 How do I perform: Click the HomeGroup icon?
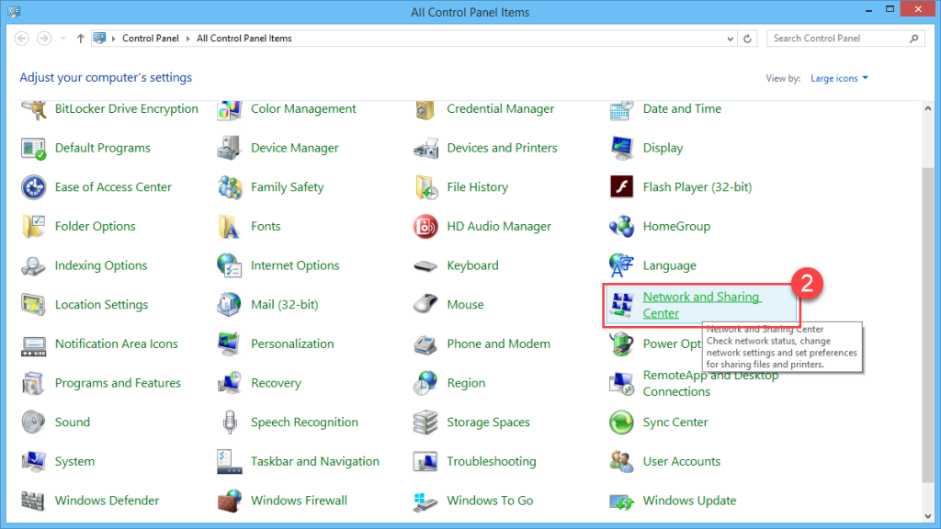[x=621, y=226]
